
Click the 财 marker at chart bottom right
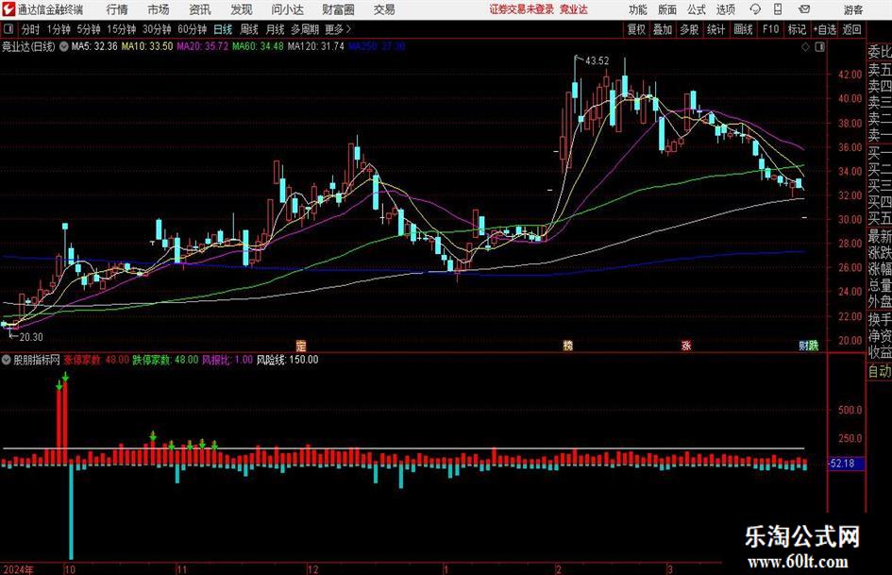[x=804, y=345]
